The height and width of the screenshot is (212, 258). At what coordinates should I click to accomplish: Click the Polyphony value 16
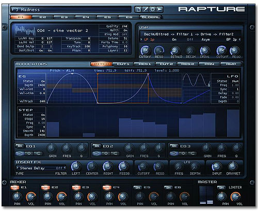coord(125,46)
